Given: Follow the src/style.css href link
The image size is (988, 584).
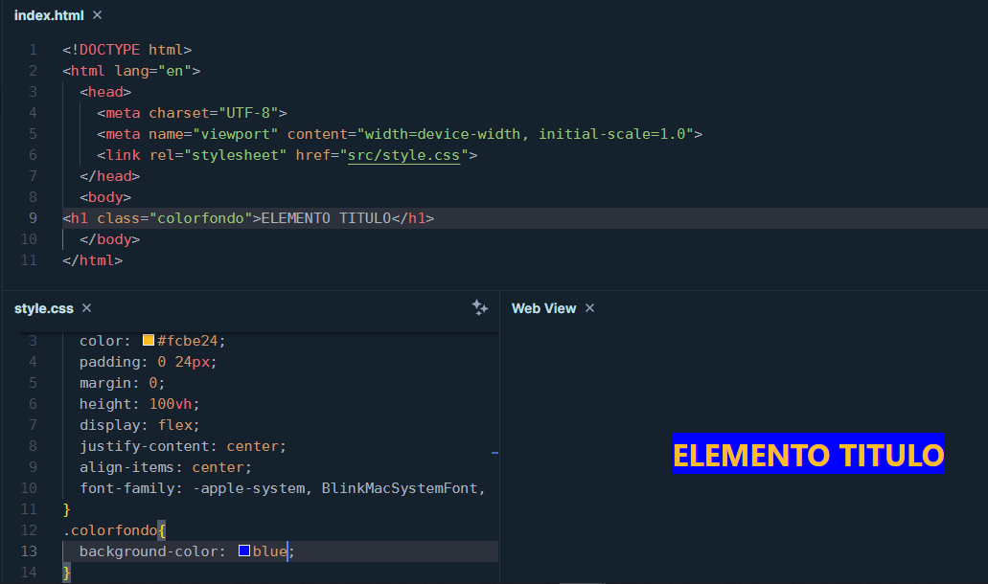Looking at the screenshot, I should tap(403, 155).
